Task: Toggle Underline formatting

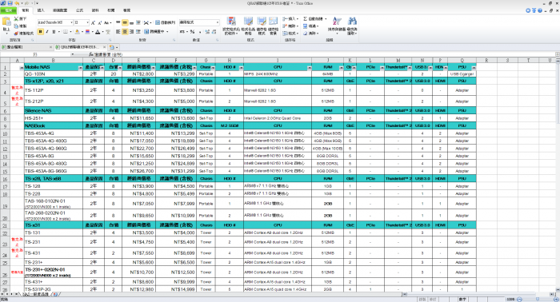Action: click(54, 32)
